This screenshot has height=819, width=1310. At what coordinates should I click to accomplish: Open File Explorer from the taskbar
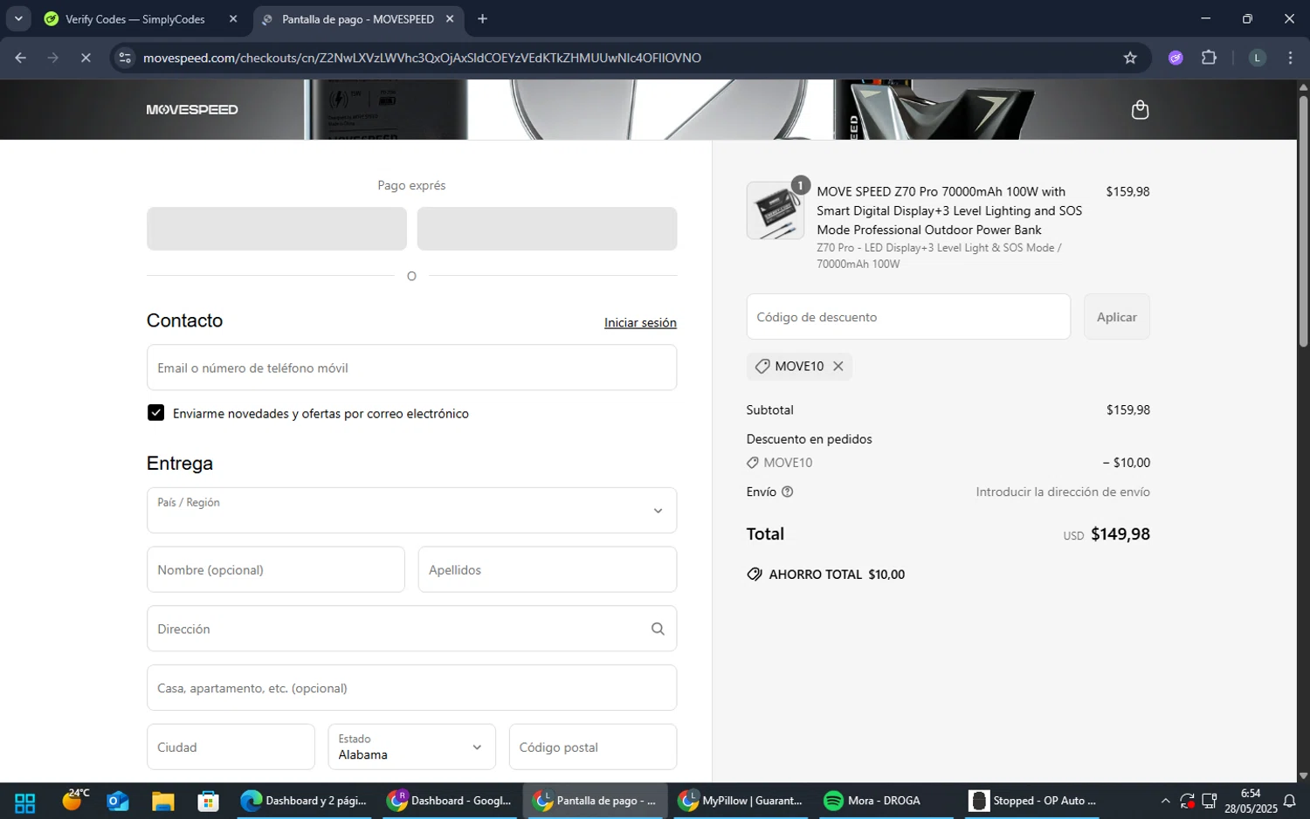click(x=163, y=802)
